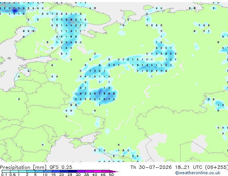Click the arrow tip of the legend scale above 50

[114, 171]
